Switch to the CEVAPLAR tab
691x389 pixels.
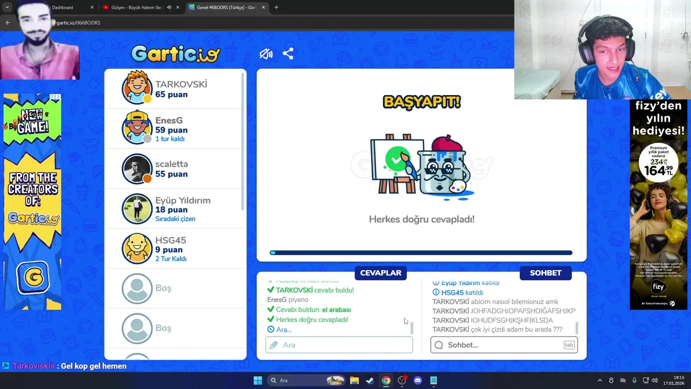[x=381, y=273]
